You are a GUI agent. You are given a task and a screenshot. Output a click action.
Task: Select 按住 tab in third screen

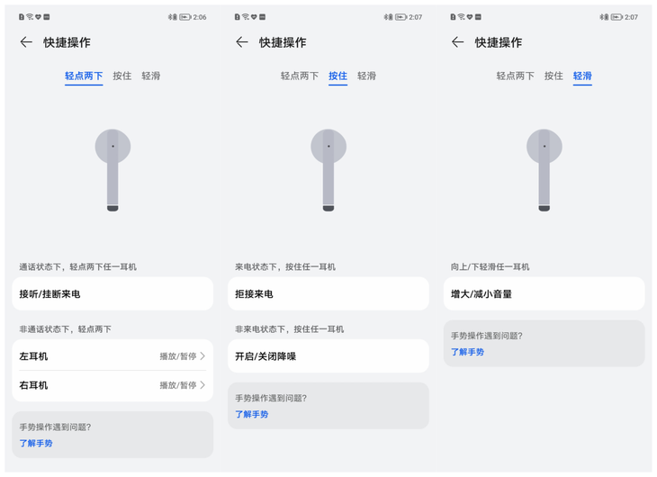553,76
